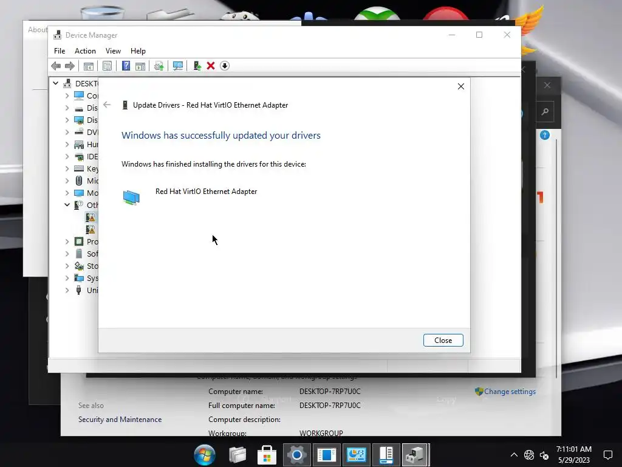Toggle the Show/Hide Console Tree toolbar icon
Screen dimensions: 622x467
(x=89, y=66)
